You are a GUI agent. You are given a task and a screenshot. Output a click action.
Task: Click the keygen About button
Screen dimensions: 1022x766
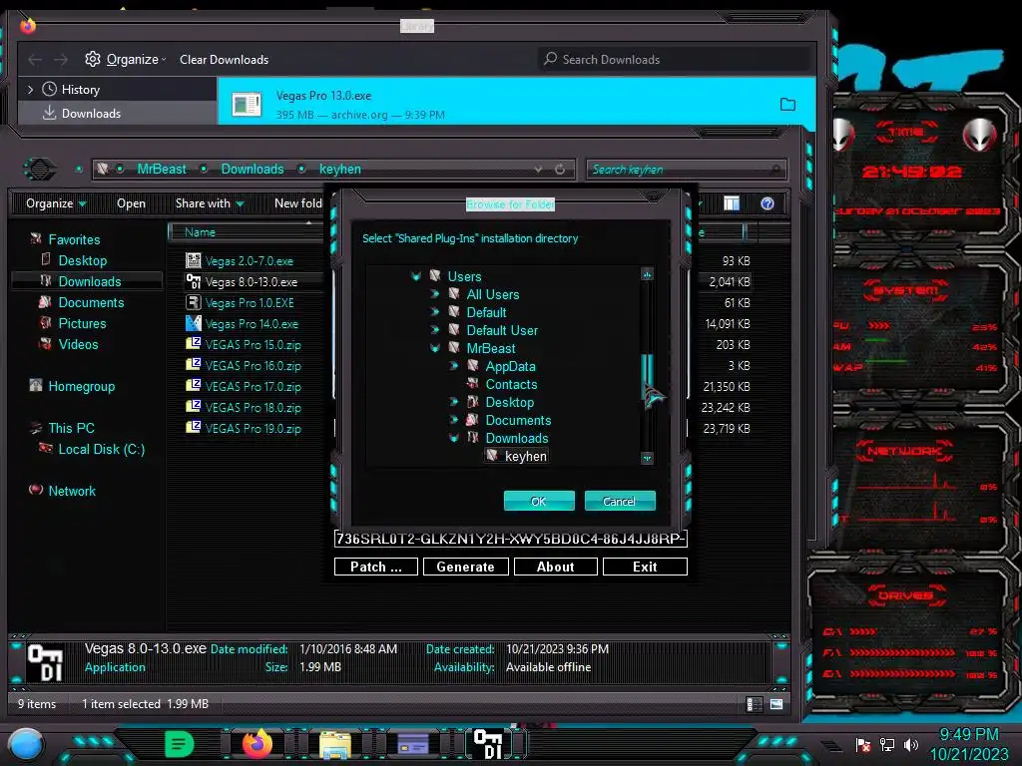(x=555, y=567)
